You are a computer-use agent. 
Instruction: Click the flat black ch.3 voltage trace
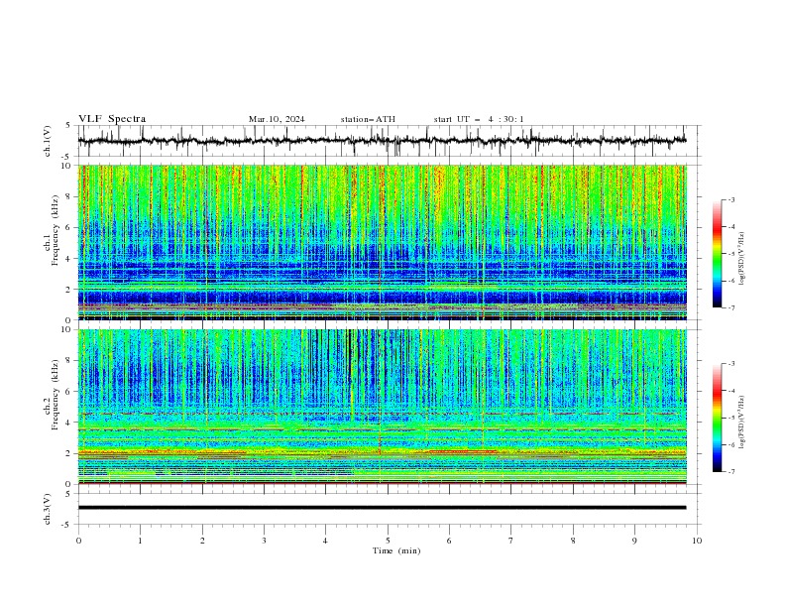pyautogui.click(x=382, y=508)
